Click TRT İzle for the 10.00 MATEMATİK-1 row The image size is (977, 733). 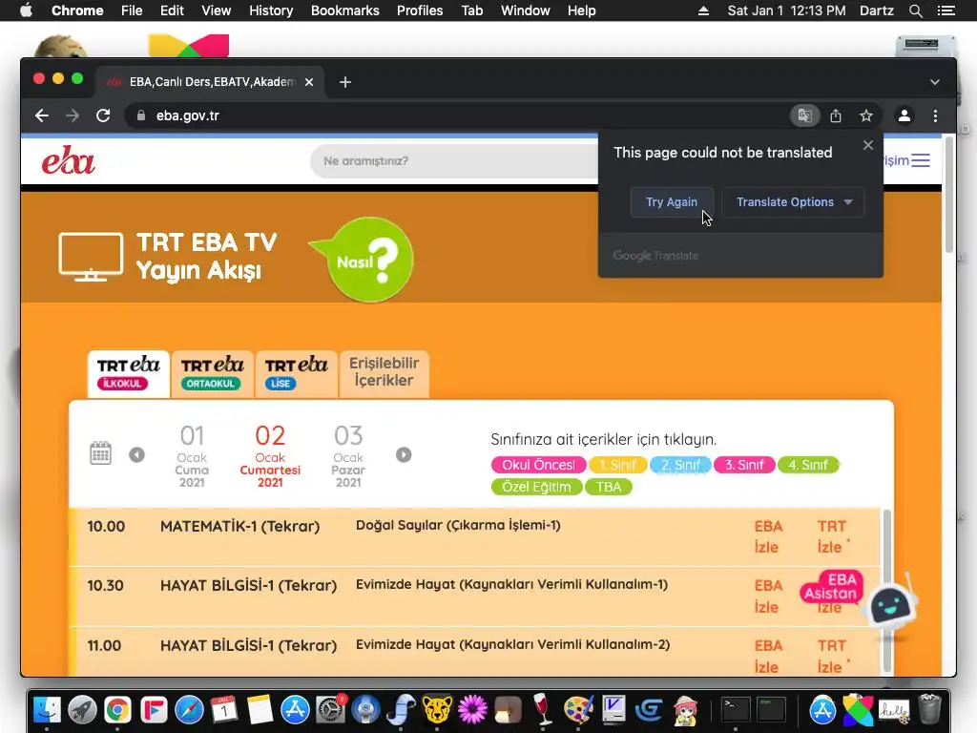[832, 536]
